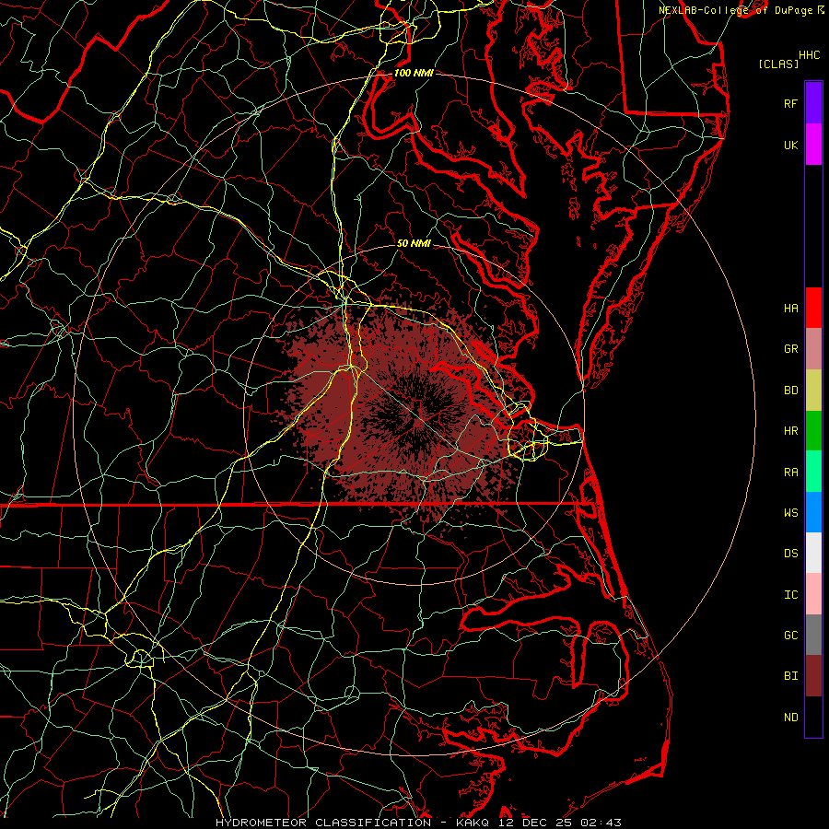This screenshot has height=829, width=829.
Task: Click the 100 NMI range ring label
Action: pyautogui.click(x=414, y=73)
